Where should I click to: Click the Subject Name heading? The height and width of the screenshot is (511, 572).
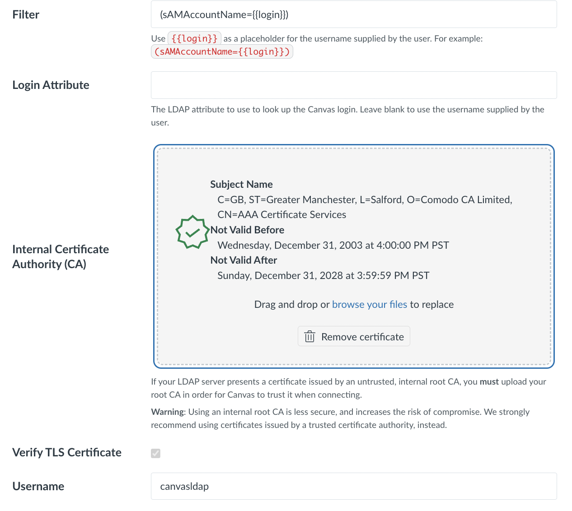pyautogui.click(x=241, y=184)
